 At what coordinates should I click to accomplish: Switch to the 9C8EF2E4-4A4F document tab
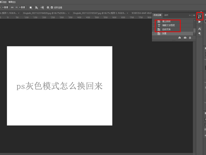pos(141,13)
